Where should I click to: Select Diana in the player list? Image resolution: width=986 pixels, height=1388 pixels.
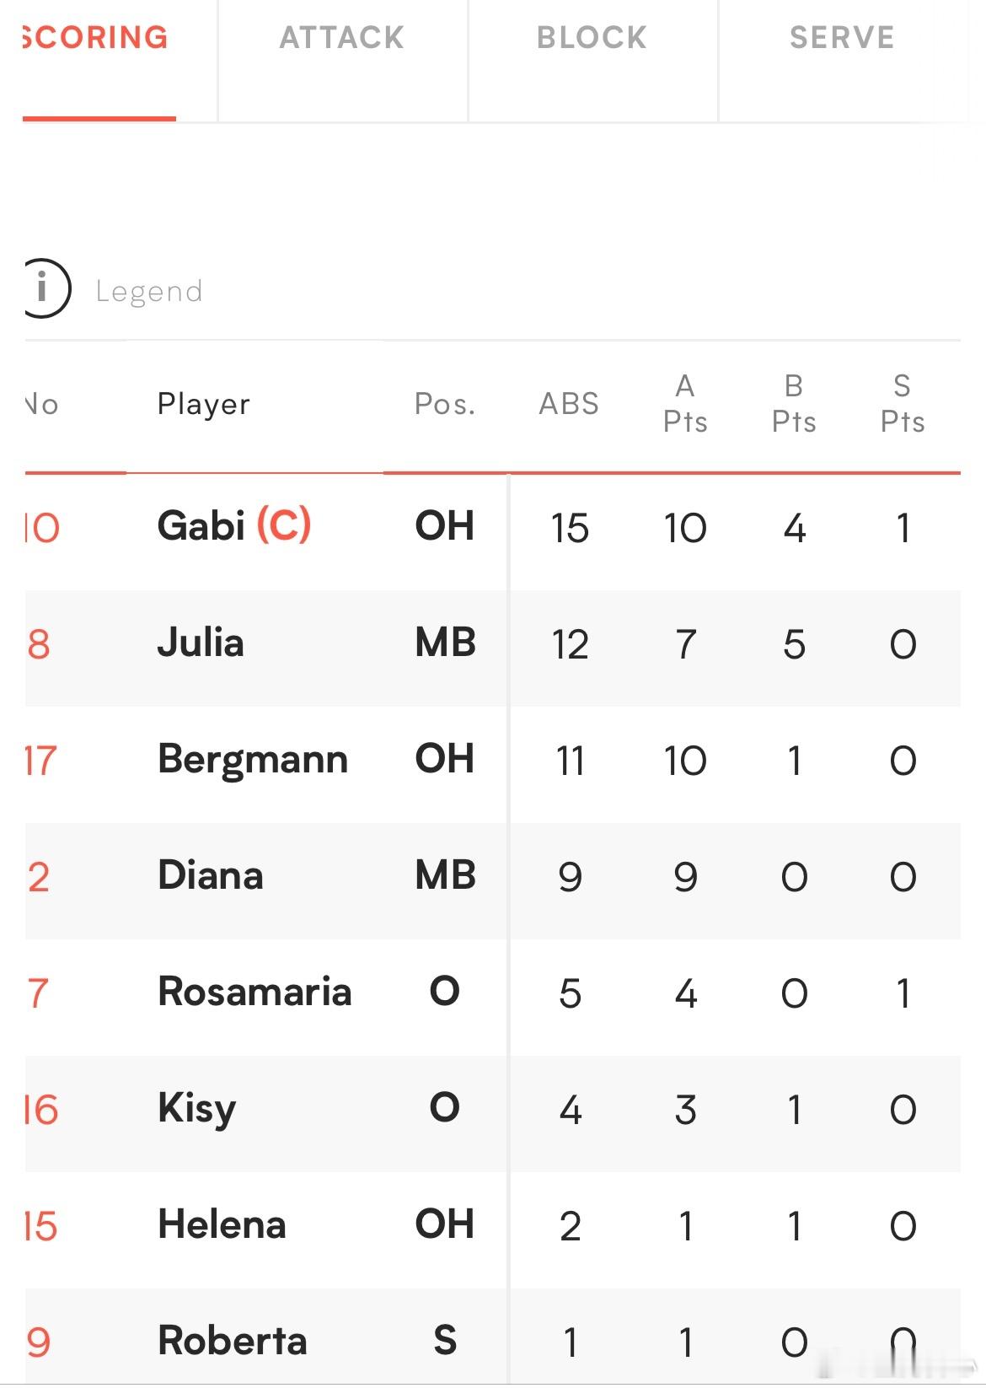(x=211, y=875)
